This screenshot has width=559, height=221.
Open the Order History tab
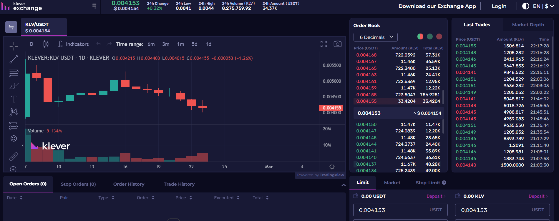(x=129, y=184)
